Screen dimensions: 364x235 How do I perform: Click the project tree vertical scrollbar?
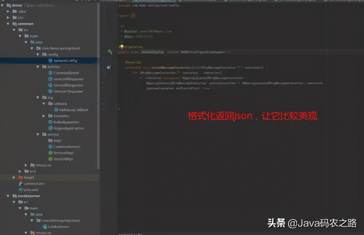click(98, 85)
